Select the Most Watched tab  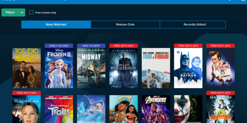click(56, 25)
